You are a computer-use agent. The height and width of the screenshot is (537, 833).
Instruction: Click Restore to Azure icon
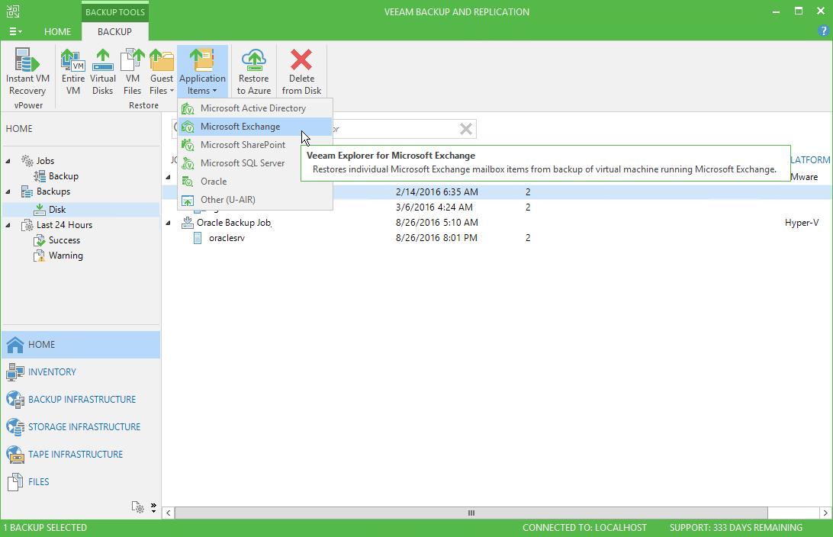254,59
